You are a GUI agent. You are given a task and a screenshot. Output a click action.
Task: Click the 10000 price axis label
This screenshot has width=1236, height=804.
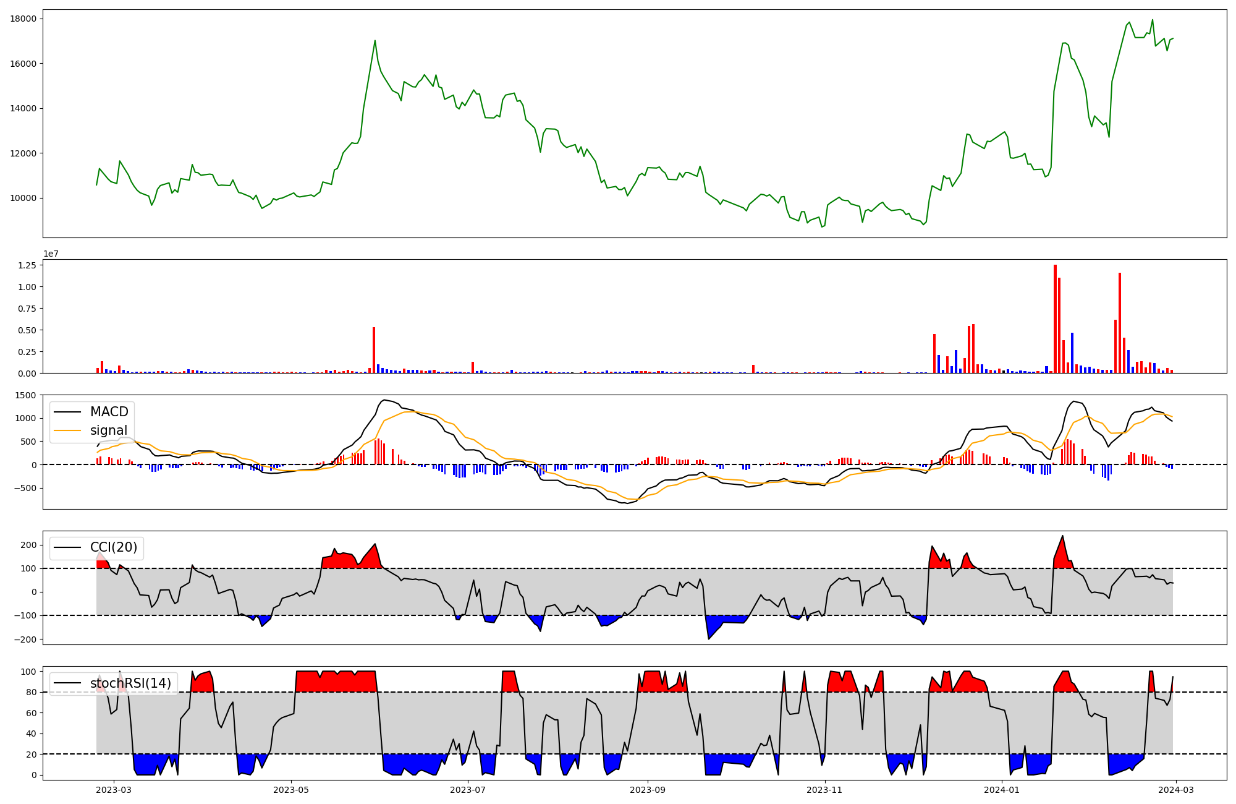point(23,198)
